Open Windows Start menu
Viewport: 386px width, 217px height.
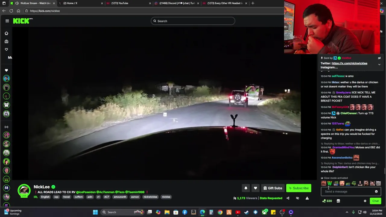click(95, 212)
